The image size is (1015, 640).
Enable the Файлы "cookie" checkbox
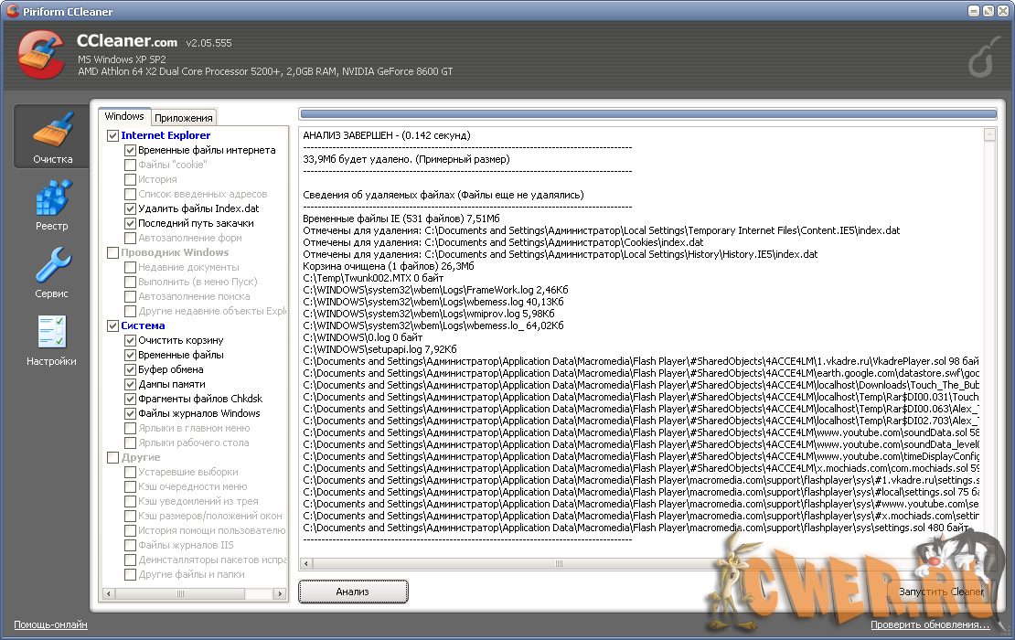click(131, 165)
